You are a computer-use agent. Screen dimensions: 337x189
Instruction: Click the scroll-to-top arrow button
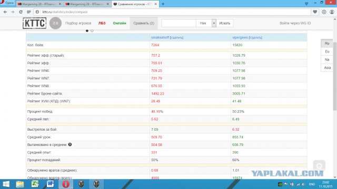319,166
